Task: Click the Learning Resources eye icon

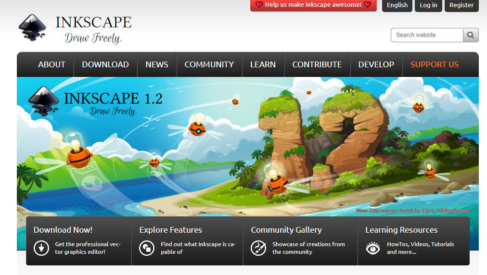Action: coord(372,248)
